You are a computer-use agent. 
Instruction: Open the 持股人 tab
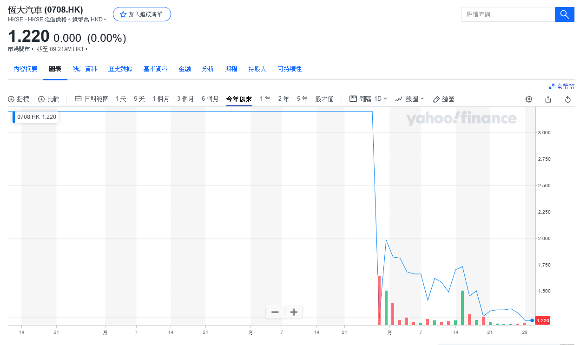(257, 69)
